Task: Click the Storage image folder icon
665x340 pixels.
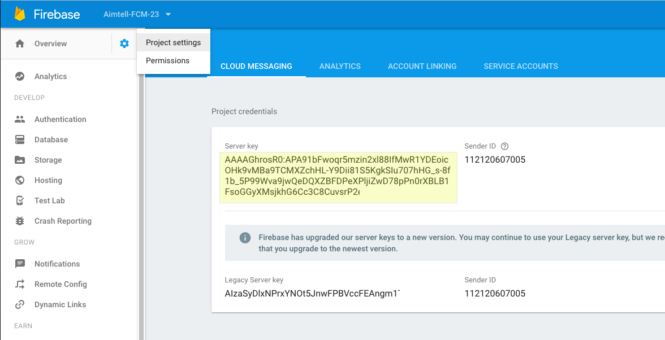Action: pos(20,160)
